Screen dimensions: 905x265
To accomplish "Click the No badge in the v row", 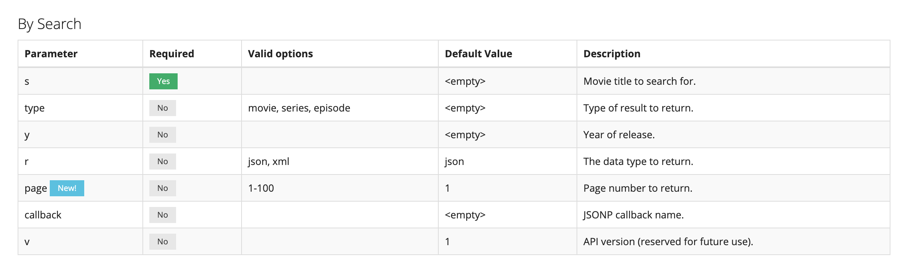I will [x=162, y=242].
